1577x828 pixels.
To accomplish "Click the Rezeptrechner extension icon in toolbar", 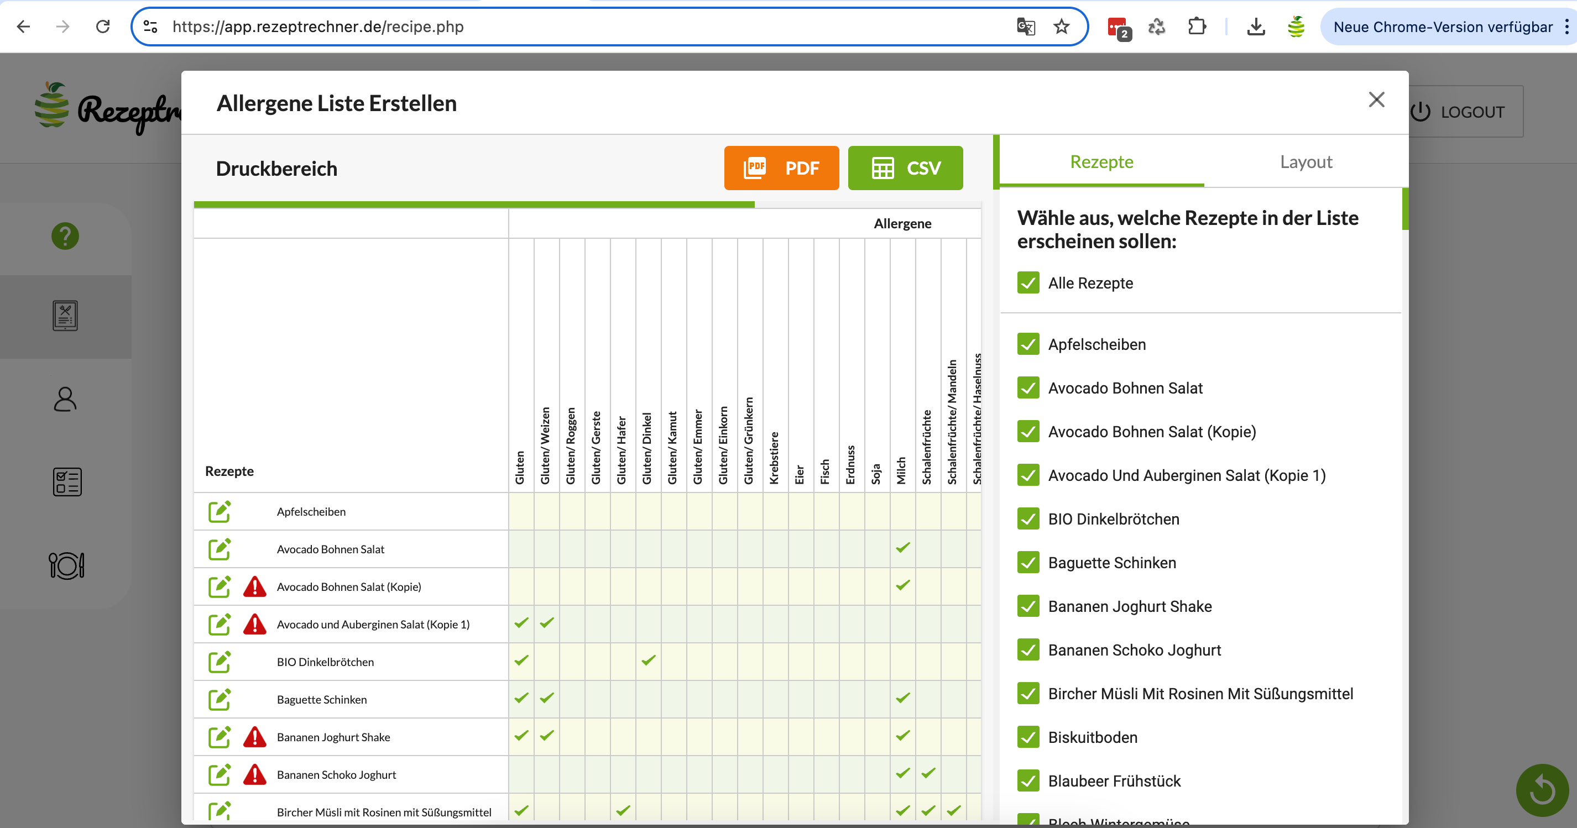I will click(1296, 27).
